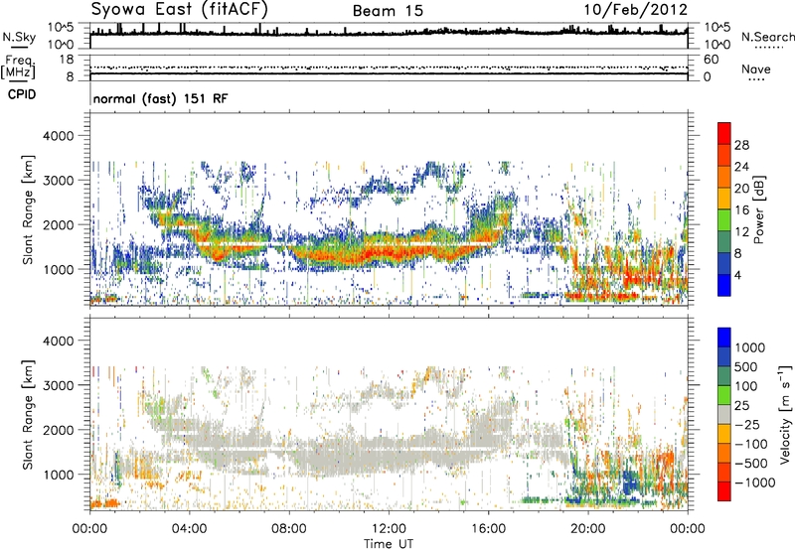Click the '28' tick on Power colorbar
This screenshot has height=550, width=795.
741,145
